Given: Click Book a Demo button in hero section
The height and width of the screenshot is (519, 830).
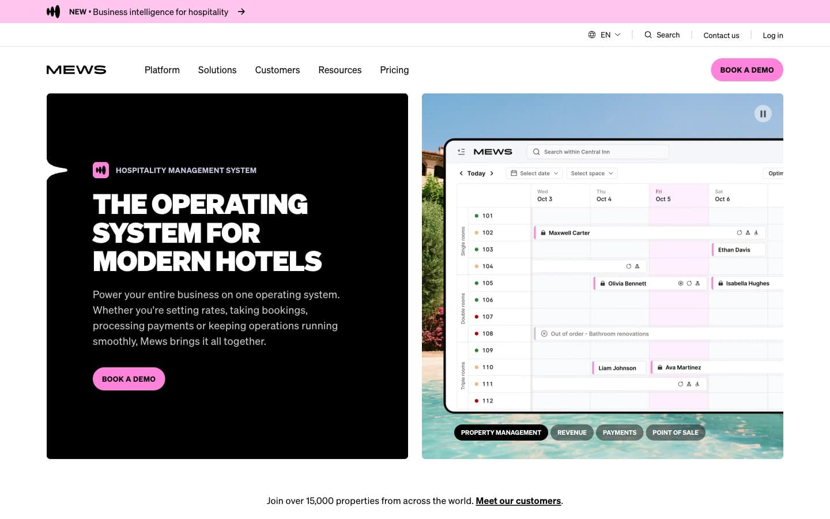Looking at the screenshot, I should [x=129, y=379].
